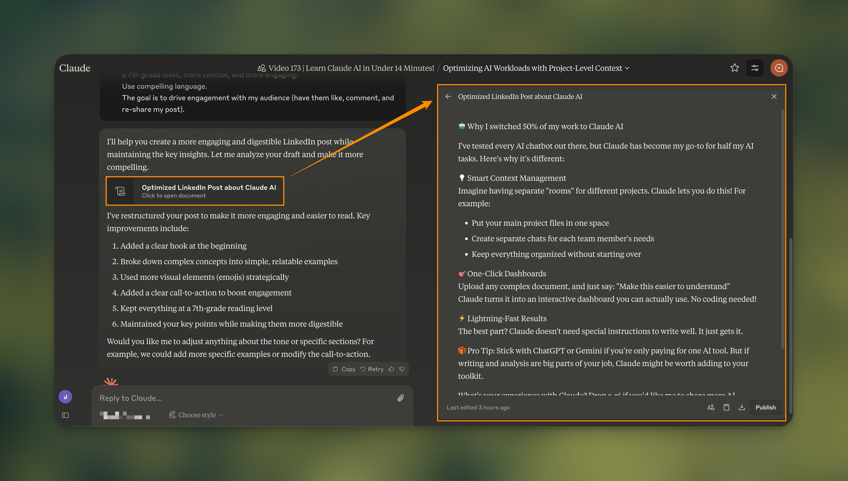848x481 pixels.
Task: Copy artifact with clipboard icon
Action: coord(726,407)
